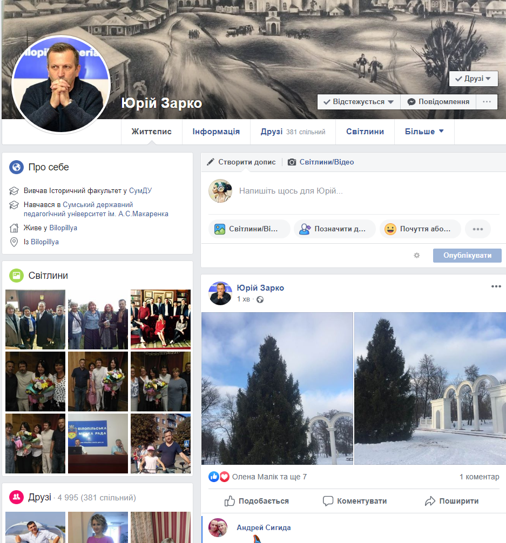
Task: Open the Друзі friends list heading in sidebar
Action: [x=39, y=497]
